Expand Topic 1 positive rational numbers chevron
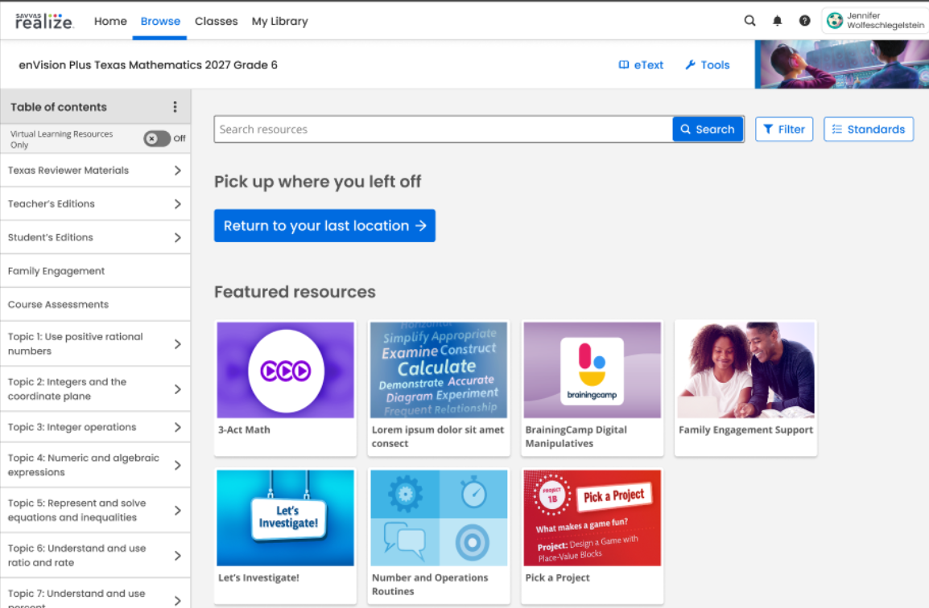Viewport: 929px width, 608px height. 177,344
